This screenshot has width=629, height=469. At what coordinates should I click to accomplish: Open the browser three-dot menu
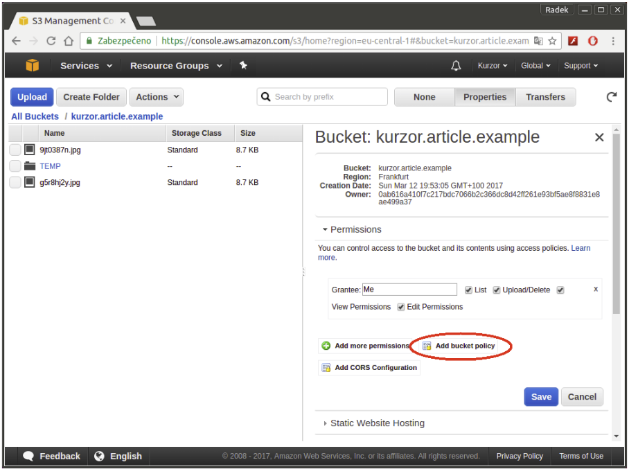[x=613, y=41]
